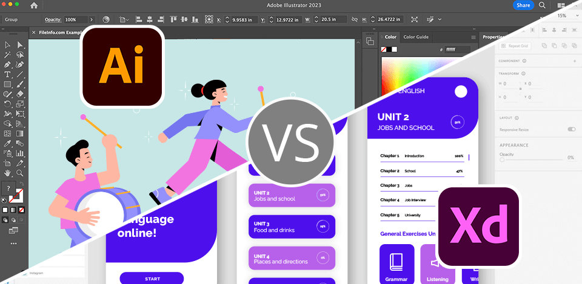
Task: Change screen mode button in toolbar
Action: click(14, 231)
